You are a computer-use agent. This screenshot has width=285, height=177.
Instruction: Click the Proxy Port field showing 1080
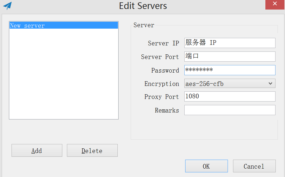pyautogui.click(x=230, y=96)
